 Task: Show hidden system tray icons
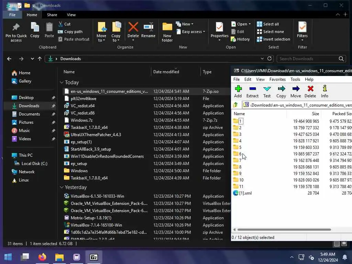pyautogui.click(x=291, y=257)
